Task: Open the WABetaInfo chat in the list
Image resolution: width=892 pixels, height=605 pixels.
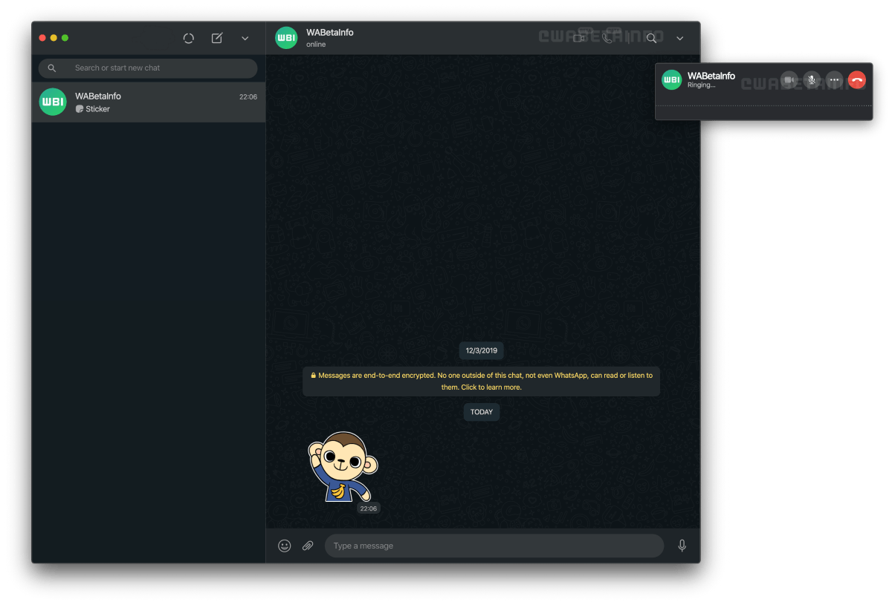Action: [149, 102]
